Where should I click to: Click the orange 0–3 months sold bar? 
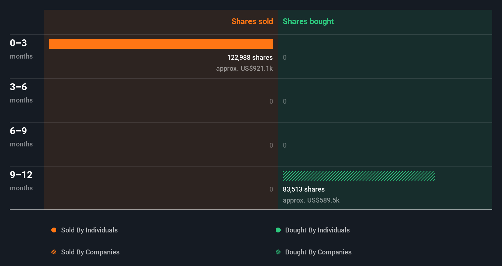click(x=161, y=44)
